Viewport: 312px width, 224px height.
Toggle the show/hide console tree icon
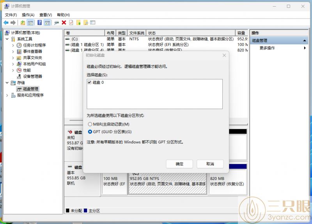point(30,23)
